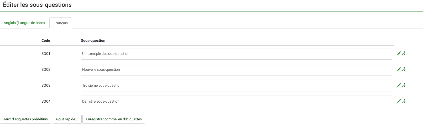Viewport: 423px width, 129px height.
Task: Select the Français language tab
Action: point(61,23)
